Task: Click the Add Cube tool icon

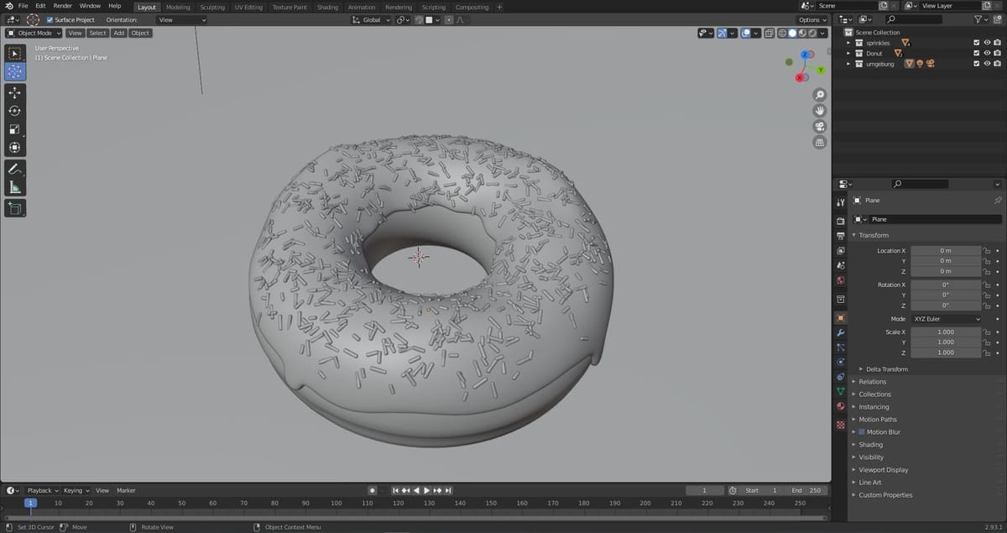Action: (x=14, y=207)
